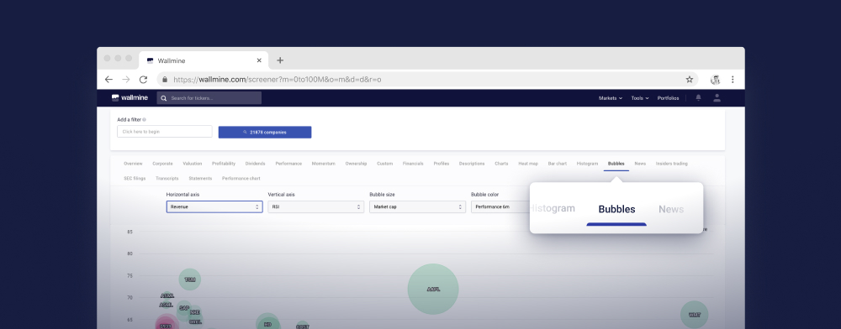The width and height of the screenshot is (841, 329).
Task: Reload the Wallmine page
Action: (x=143, y=80)
